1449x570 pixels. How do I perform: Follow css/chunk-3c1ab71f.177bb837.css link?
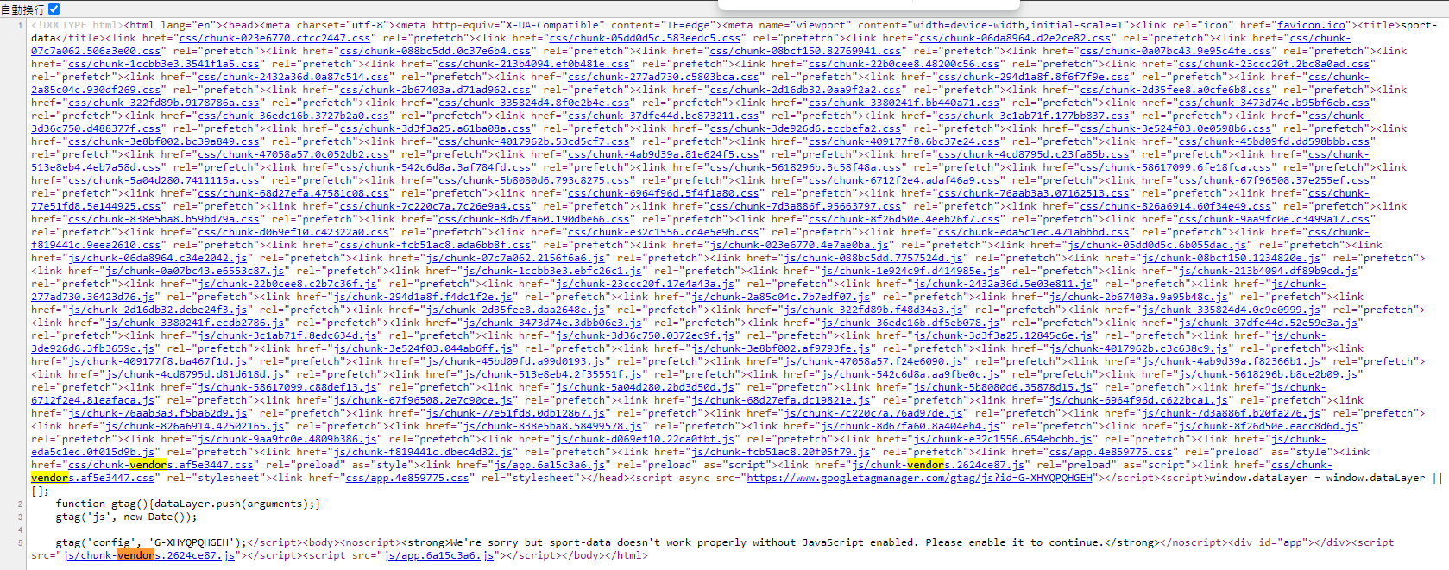(x=1034, y=116)
